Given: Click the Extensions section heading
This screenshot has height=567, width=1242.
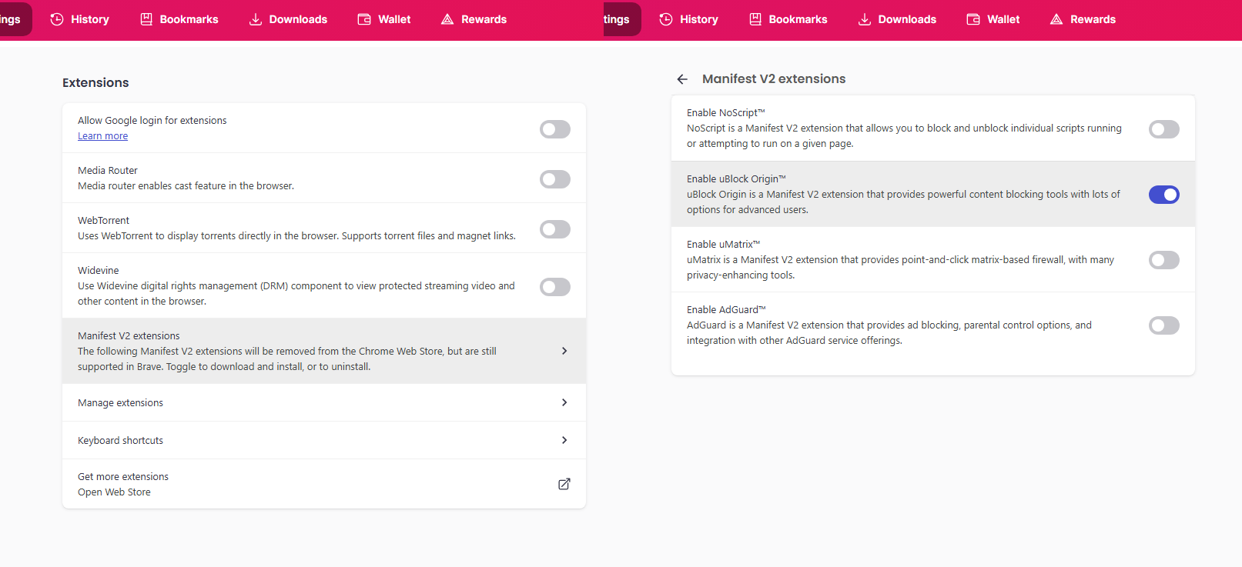Looking at the screenshot, I should click(x=95, y=82).
